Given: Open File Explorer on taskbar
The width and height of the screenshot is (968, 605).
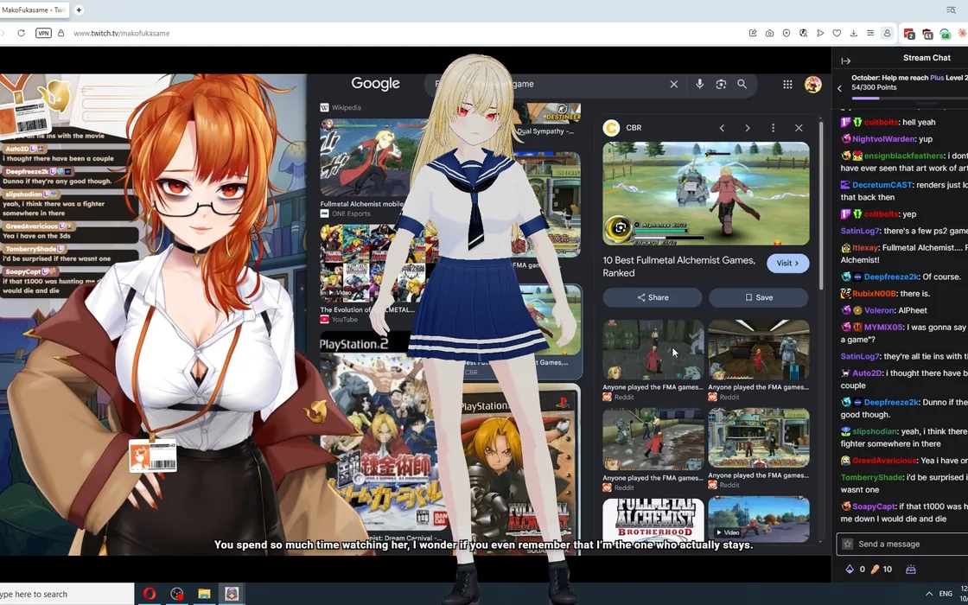Looking at the screenshot, I should (x=204, y=594).
